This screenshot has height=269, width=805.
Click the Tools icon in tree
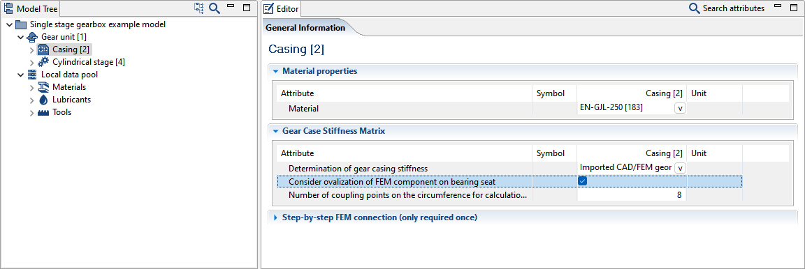(x=43, y=112)
